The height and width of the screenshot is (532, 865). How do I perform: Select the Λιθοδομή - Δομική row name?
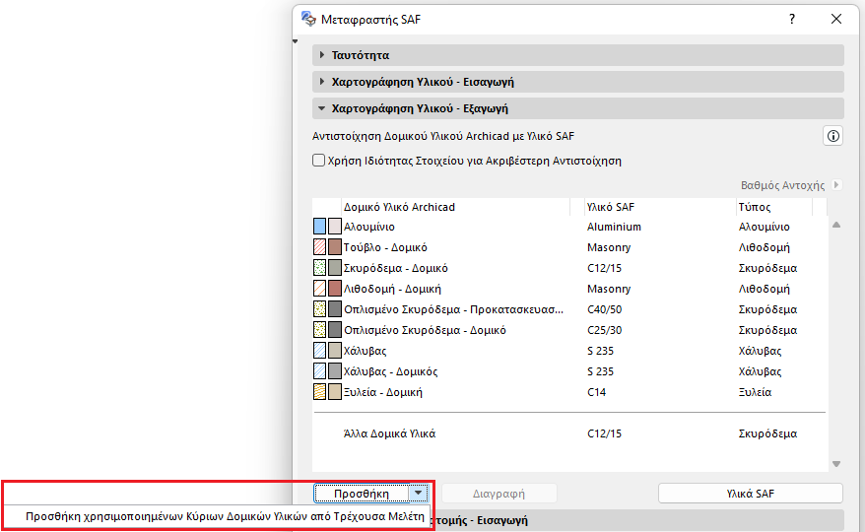point(392,289)
